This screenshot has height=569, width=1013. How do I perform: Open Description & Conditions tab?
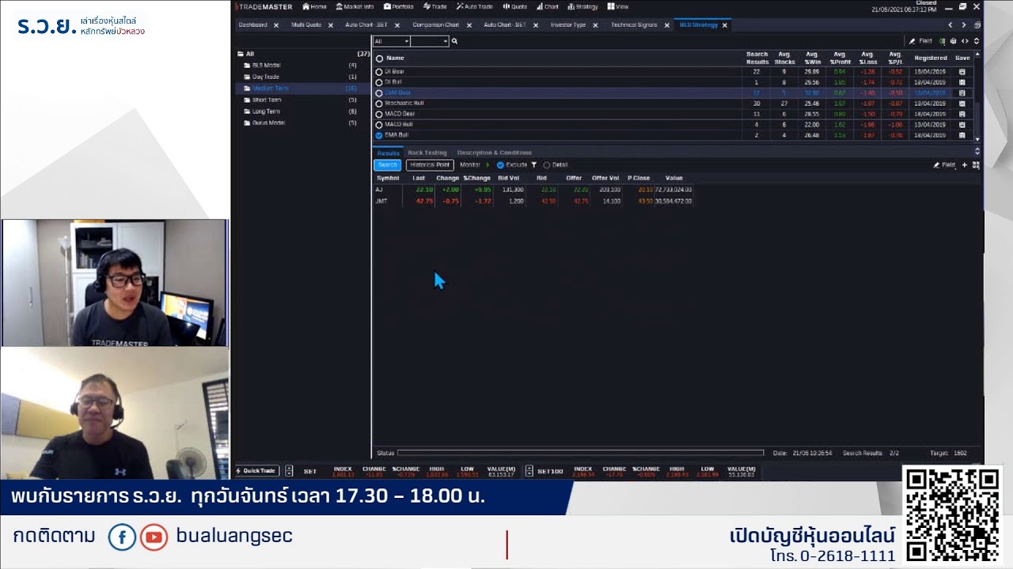(x=495, y=153)
